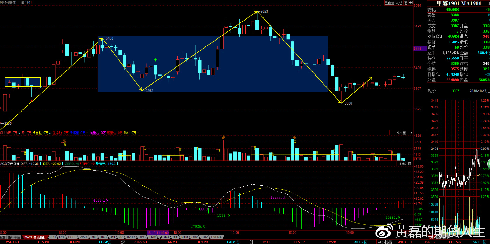Click the collapse side panel arrow icon
The image size is (490, 244).
(410, 3)
